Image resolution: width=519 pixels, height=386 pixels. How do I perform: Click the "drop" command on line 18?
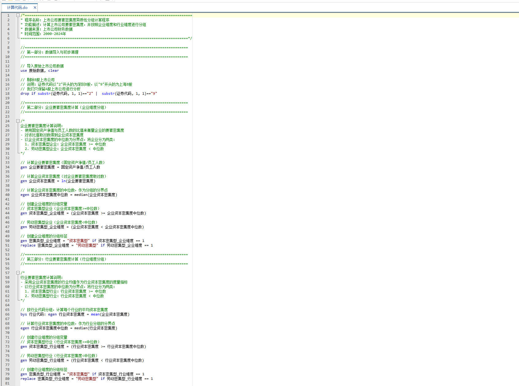25,94
